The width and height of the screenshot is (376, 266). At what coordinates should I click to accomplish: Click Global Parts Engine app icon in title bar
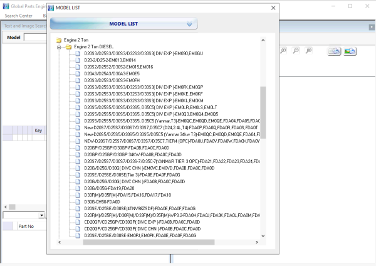point(6,6)
